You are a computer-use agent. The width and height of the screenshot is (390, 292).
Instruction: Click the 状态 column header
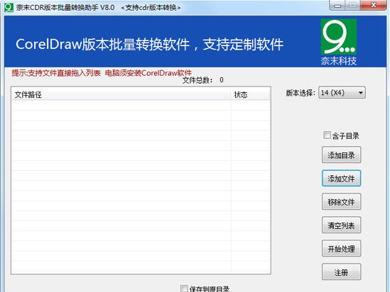(250, 94)
